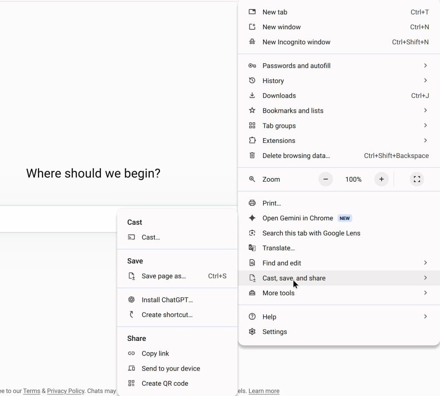Click the New tab icon
The width and height of the screenshot is (440, 396).
(252, 12)
